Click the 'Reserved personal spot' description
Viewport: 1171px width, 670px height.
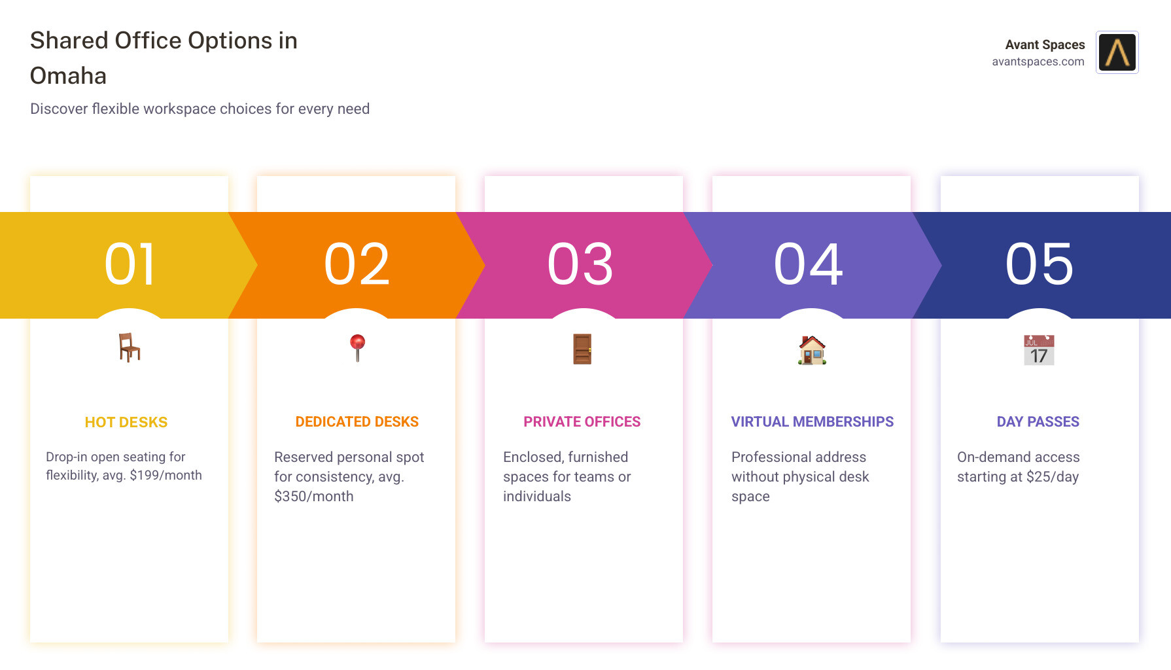(349, 476)
